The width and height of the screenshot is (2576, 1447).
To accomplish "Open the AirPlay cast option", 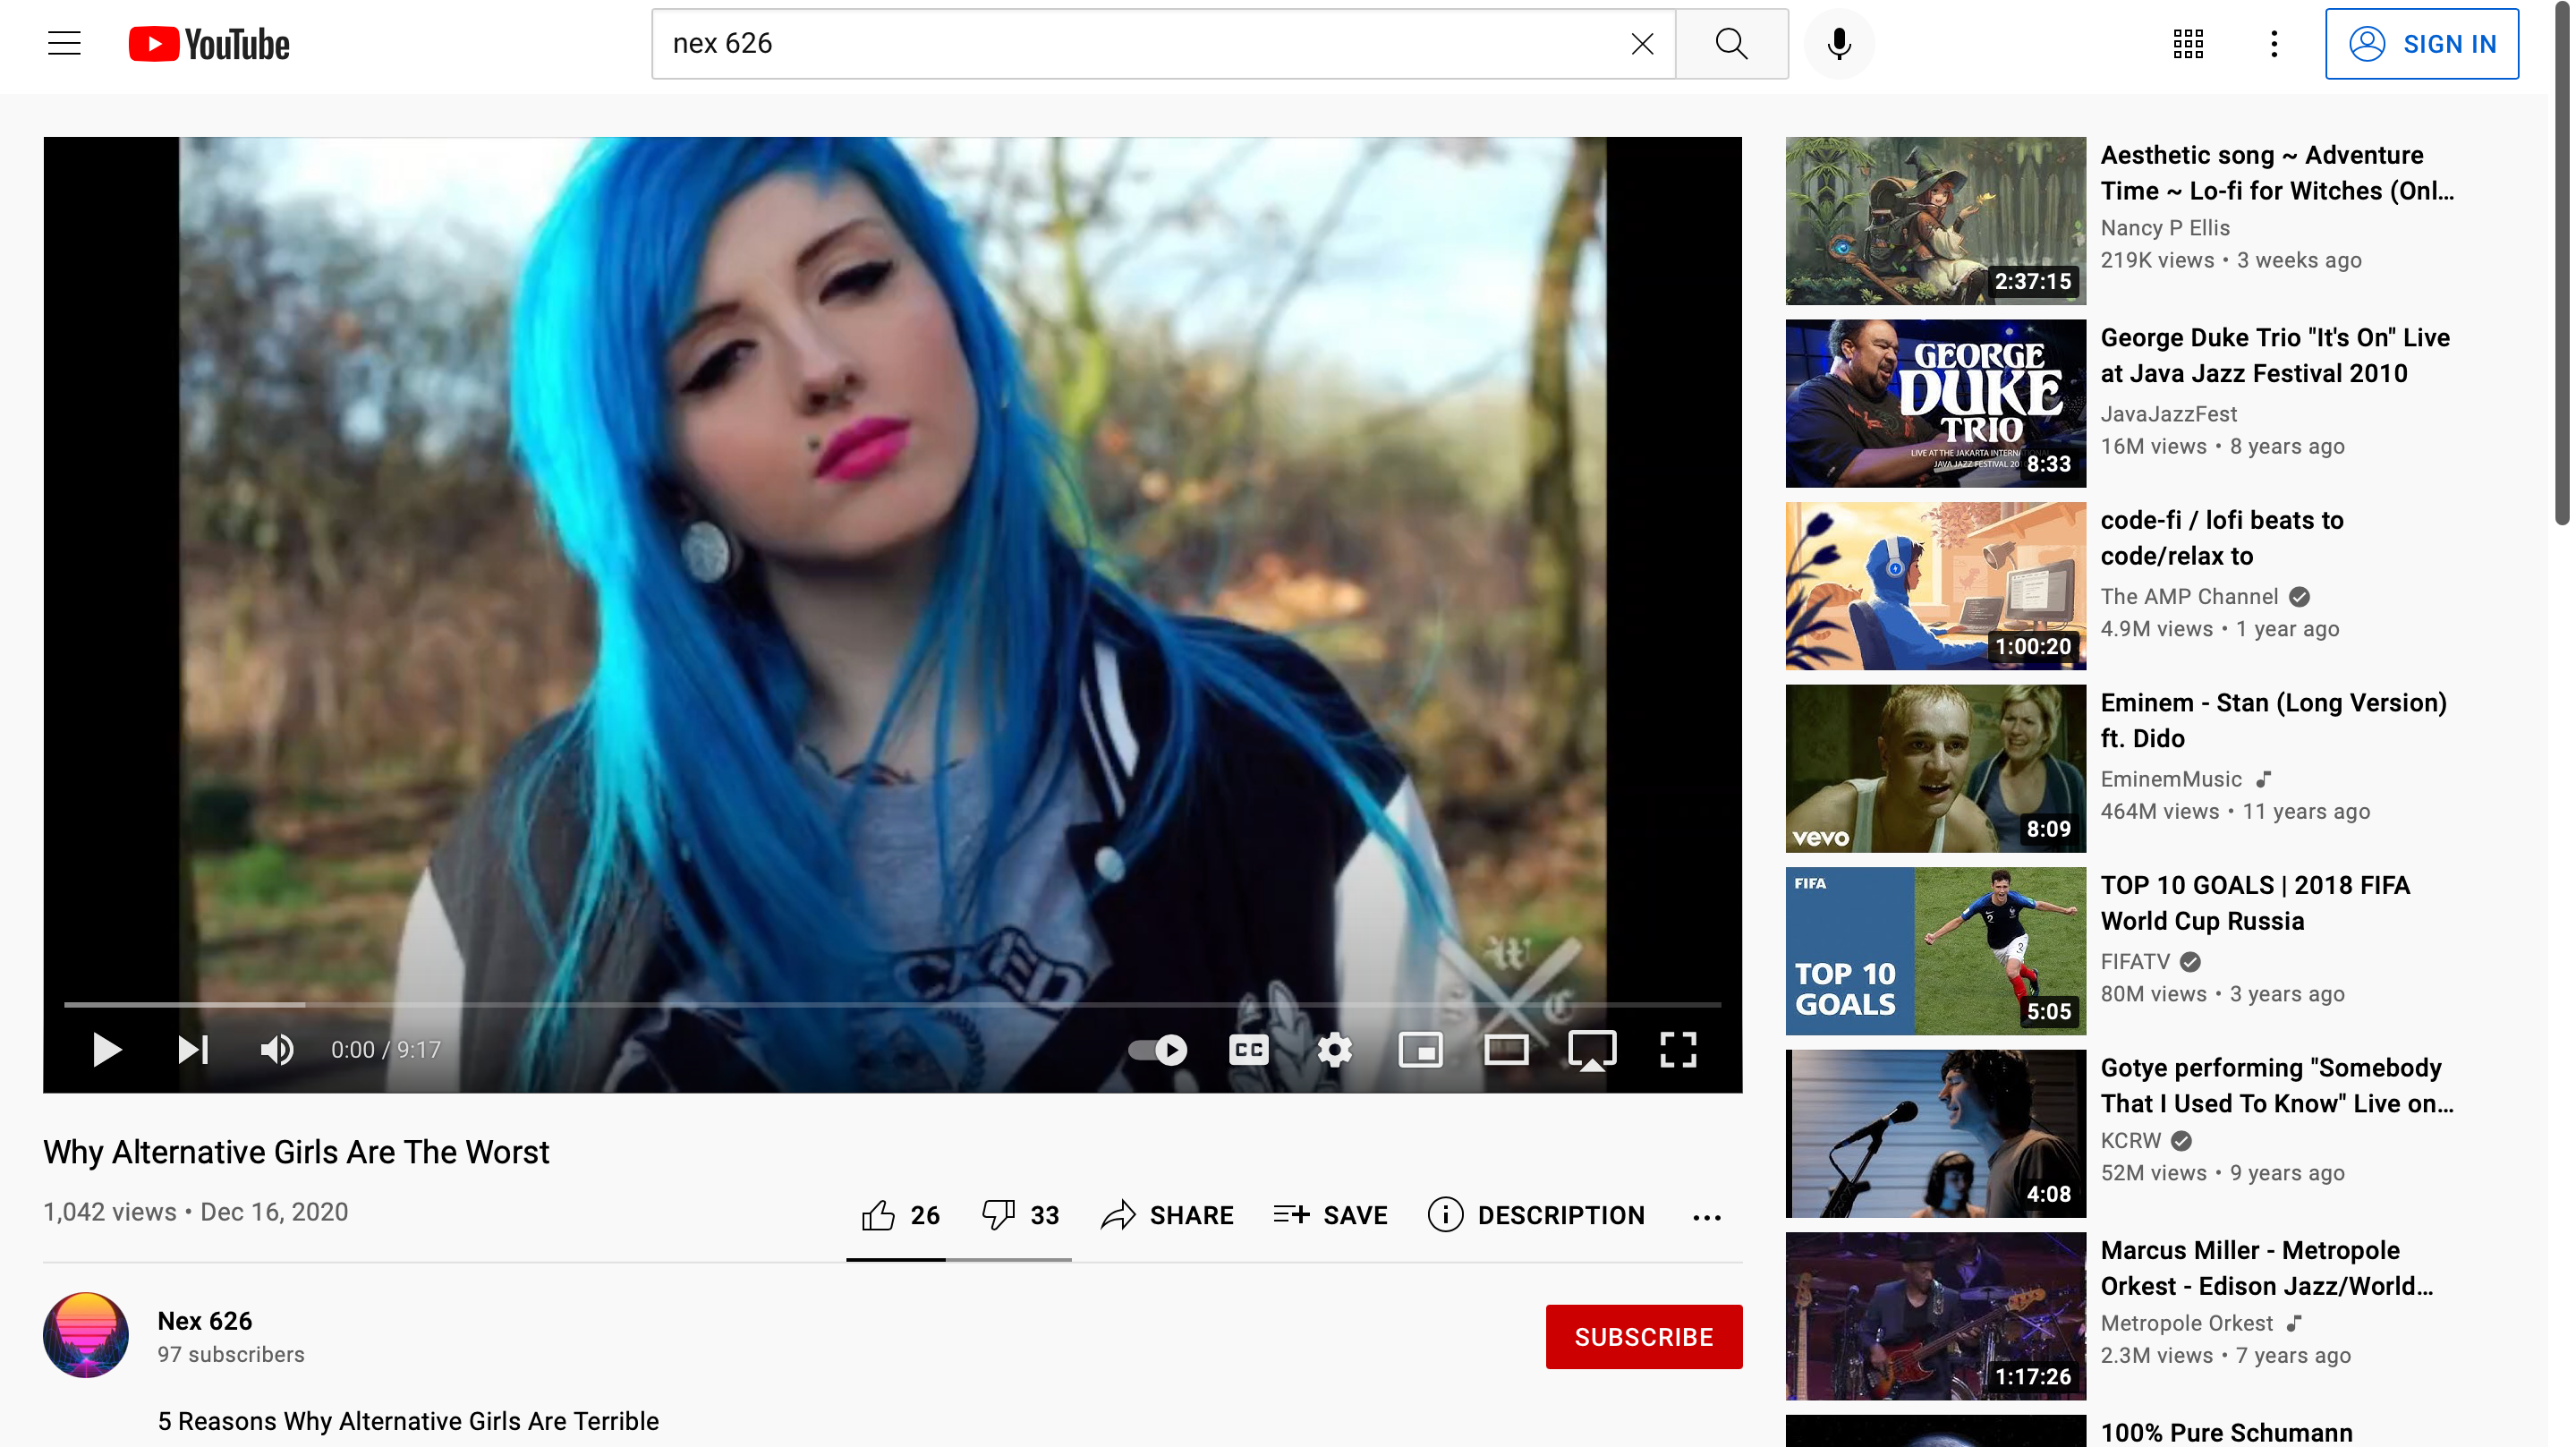I will click(1592, 1050).
